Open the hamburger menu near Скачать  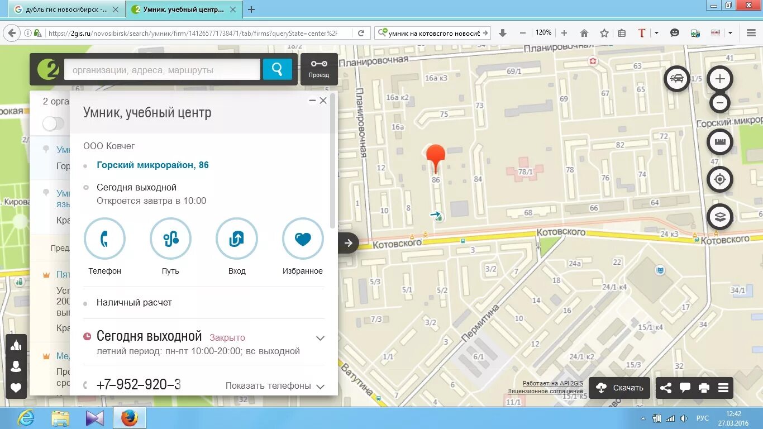723,388
